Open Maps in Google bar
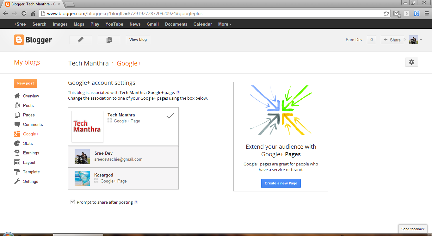Image resolution: width=432 pixels, height=236 pixels. 79,24
